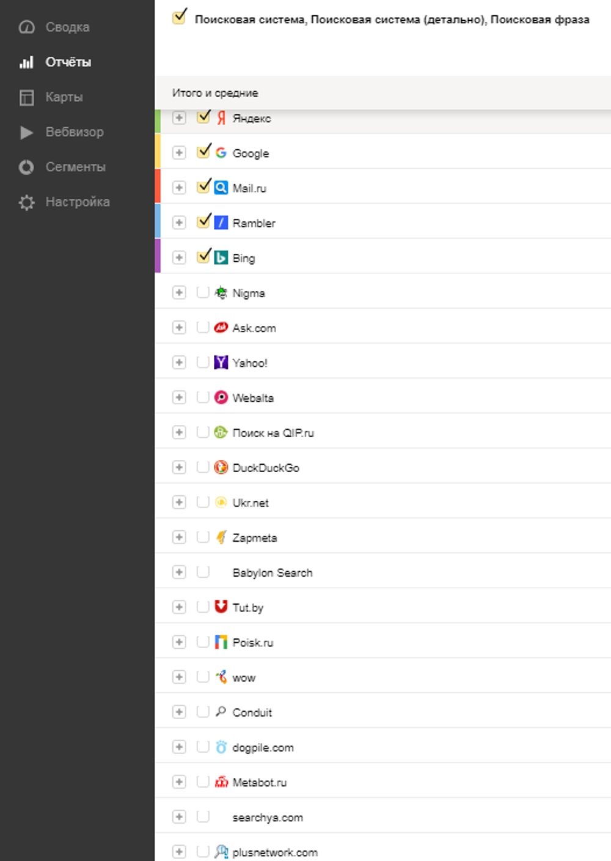Click the dogpile.com row label
The height and width of the screenshot is (861, 611).
click(263, 747)
